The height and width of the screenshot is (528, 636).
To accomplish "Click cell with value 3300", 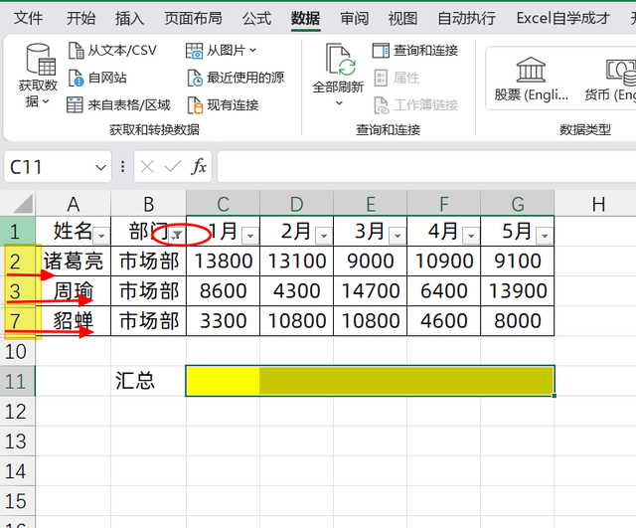I will click(x=223, y=321).
